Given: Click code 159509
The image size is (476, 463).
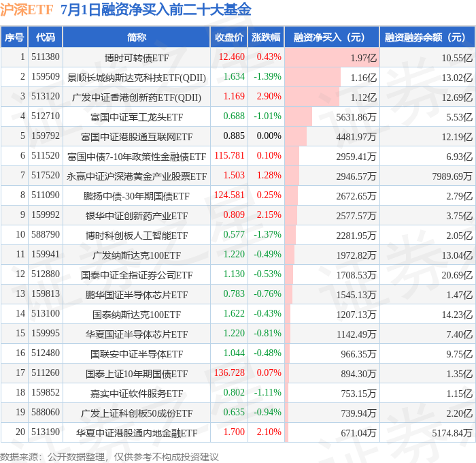Looking at the screenshot, I should [x=46, y=77].
